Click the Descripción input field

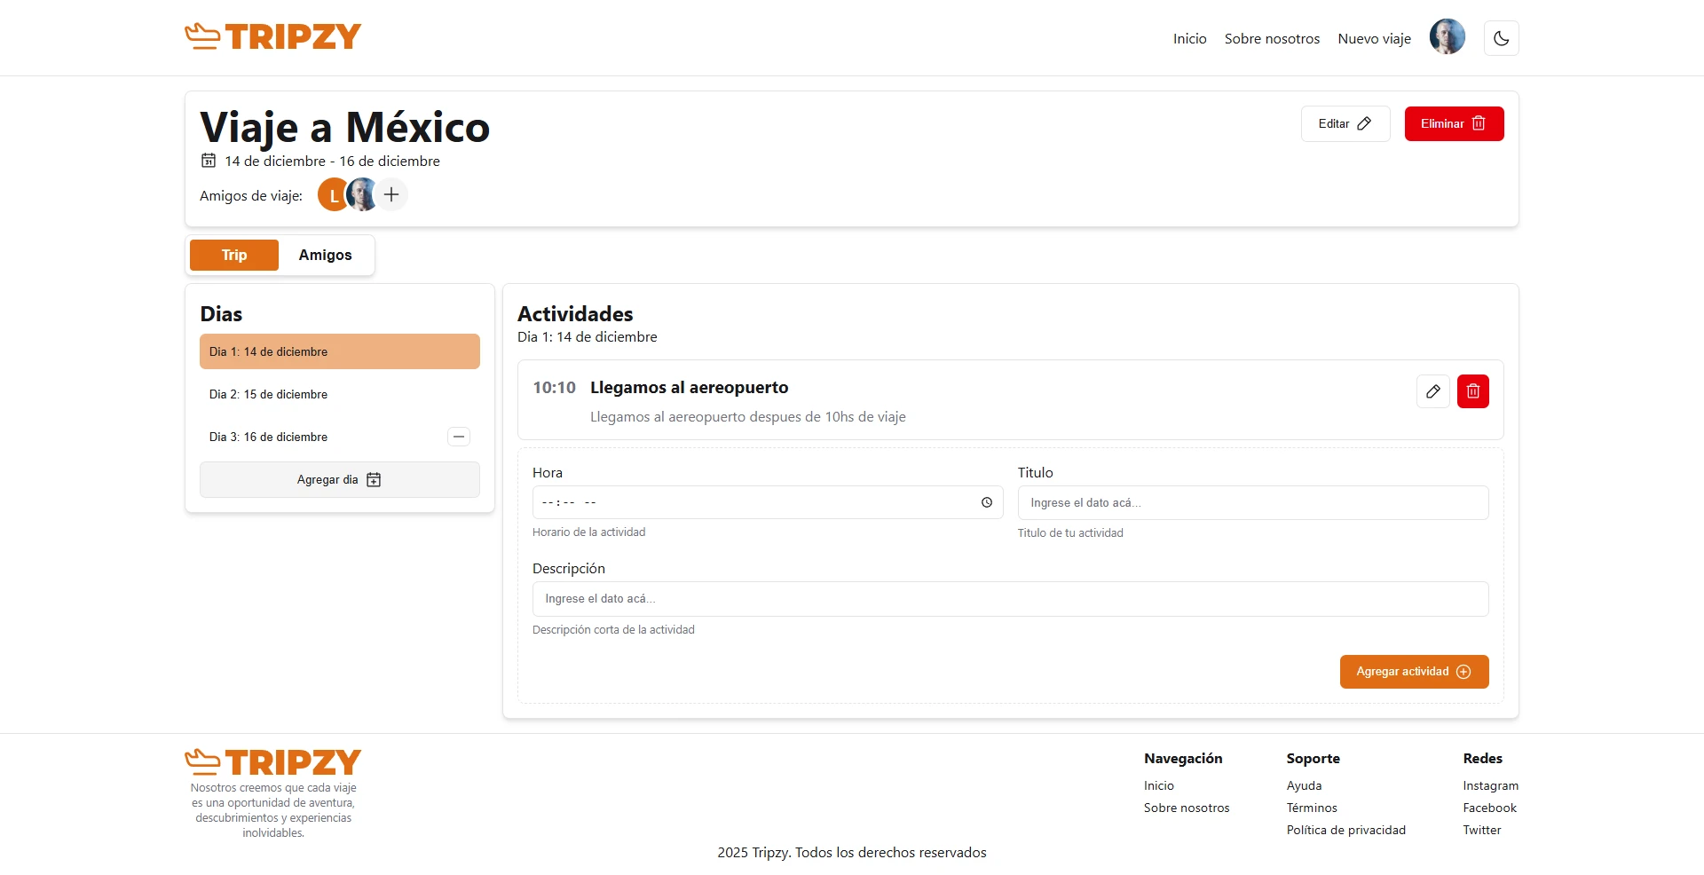click(x=1010, y=598)
